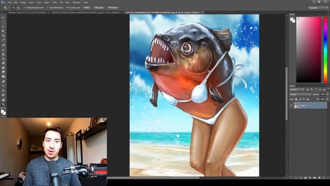The image size is (330, 186).
Task: Open the Color panel flyout menu
Action: (328, 14)
